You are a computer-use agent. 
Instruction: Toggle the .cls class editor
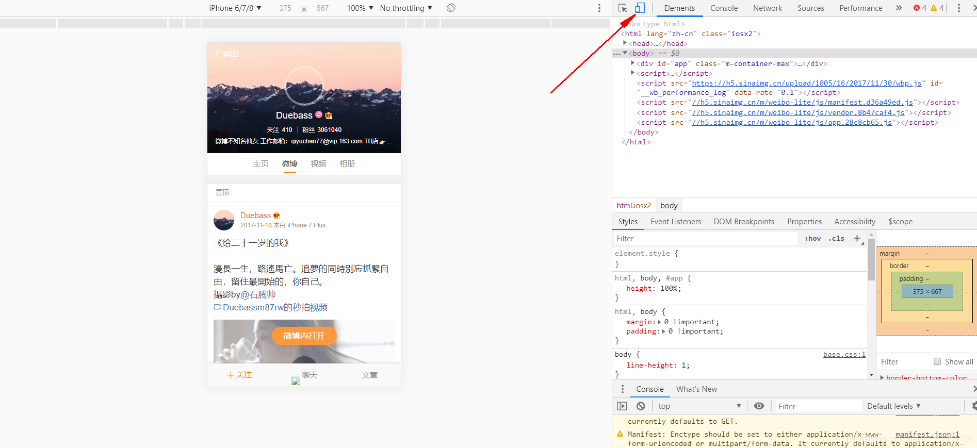pyautogui.click(x=836, y=238)
